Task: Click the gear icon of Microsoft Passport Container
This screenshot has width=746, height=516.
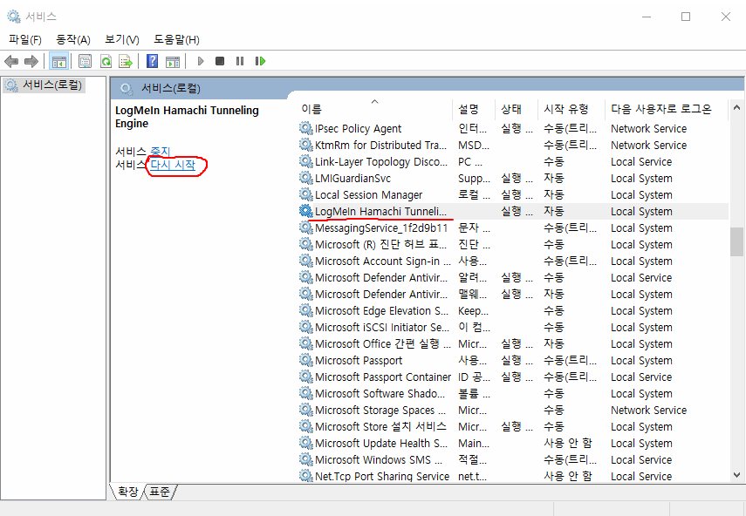Action: (x=306, y=377)
